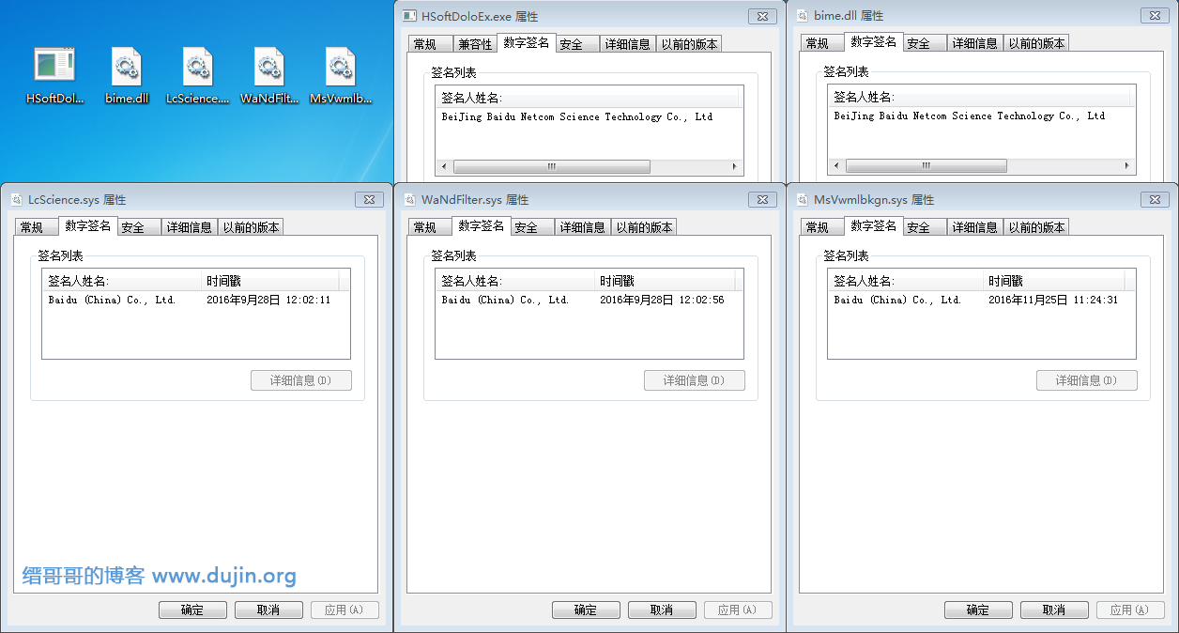Image resolution: width=1179 pixels, height=633 pixels.
Task: Select the MsVwmlbkgn.sys desktop file icon
Action: coord(341,73)
